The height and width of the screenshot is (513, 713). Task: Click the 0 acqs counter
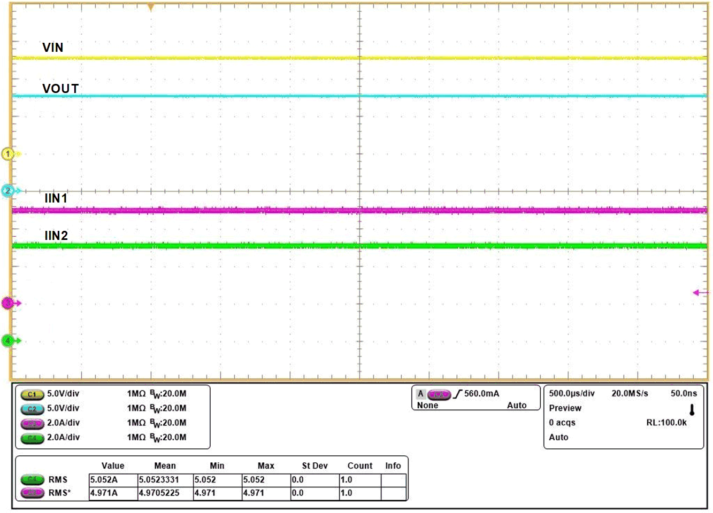pos(562,423)
